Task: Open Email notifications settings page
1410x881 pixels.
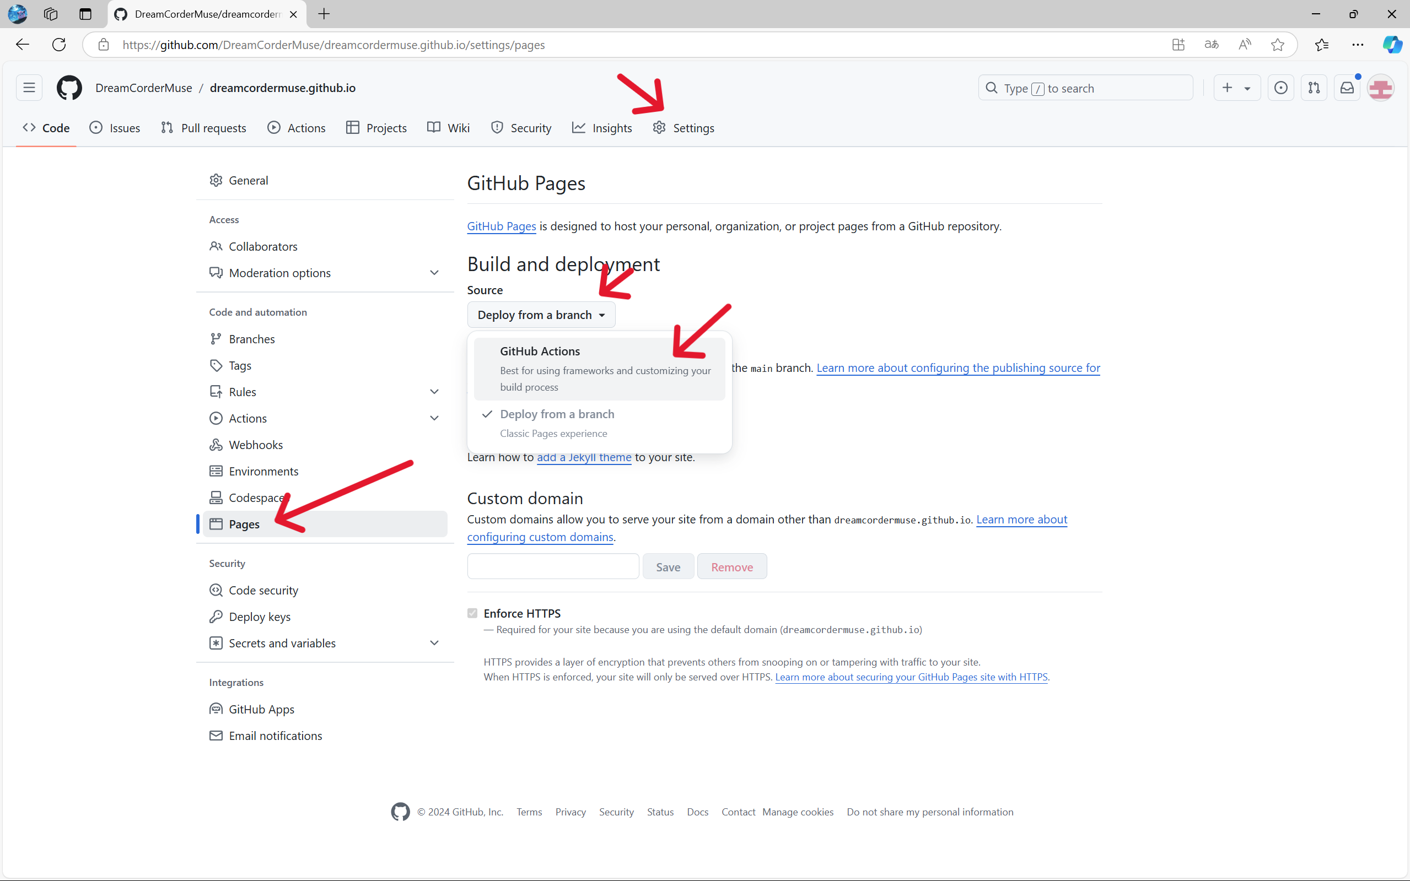Action: click(x=325, y=736)
